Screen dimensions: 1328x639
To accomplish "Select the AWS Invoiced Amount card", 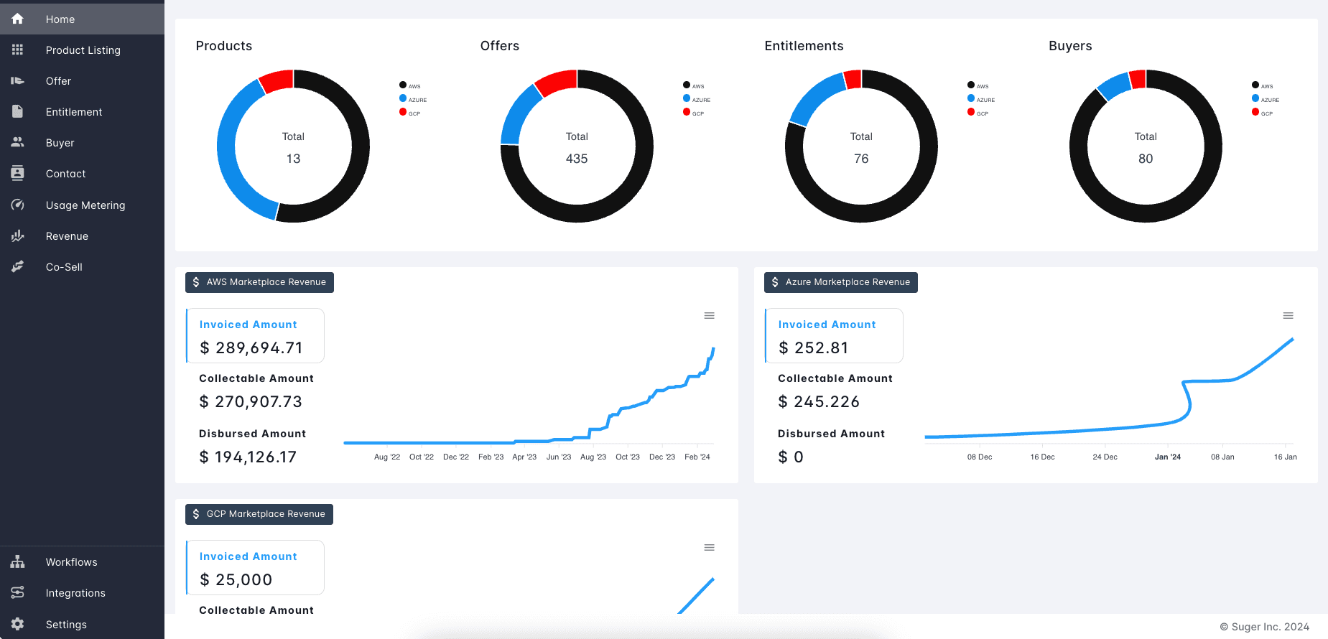I will [255, 336].
